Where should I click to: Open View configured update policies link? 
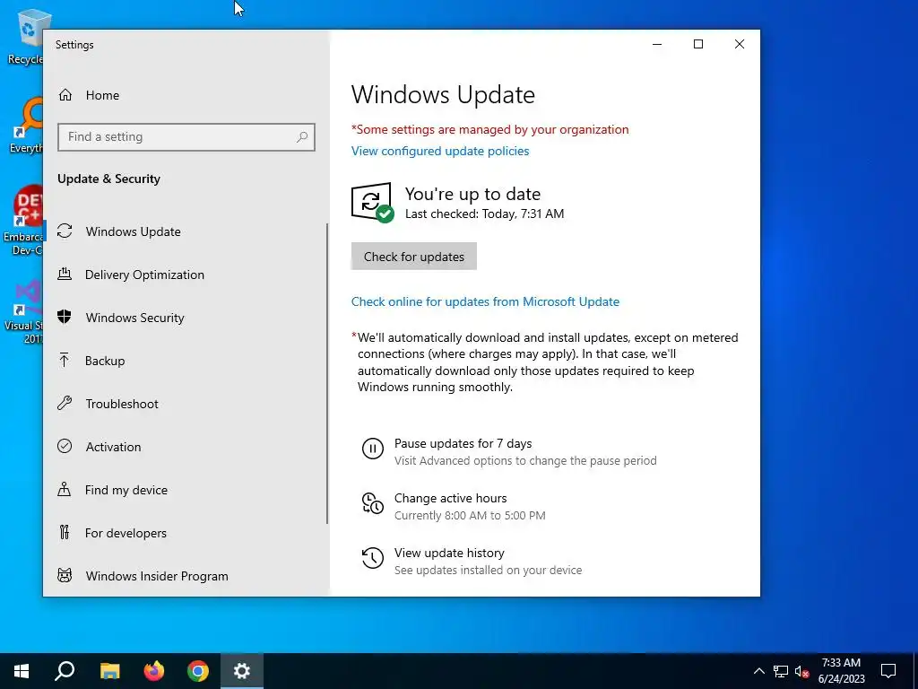coord(440,151)
